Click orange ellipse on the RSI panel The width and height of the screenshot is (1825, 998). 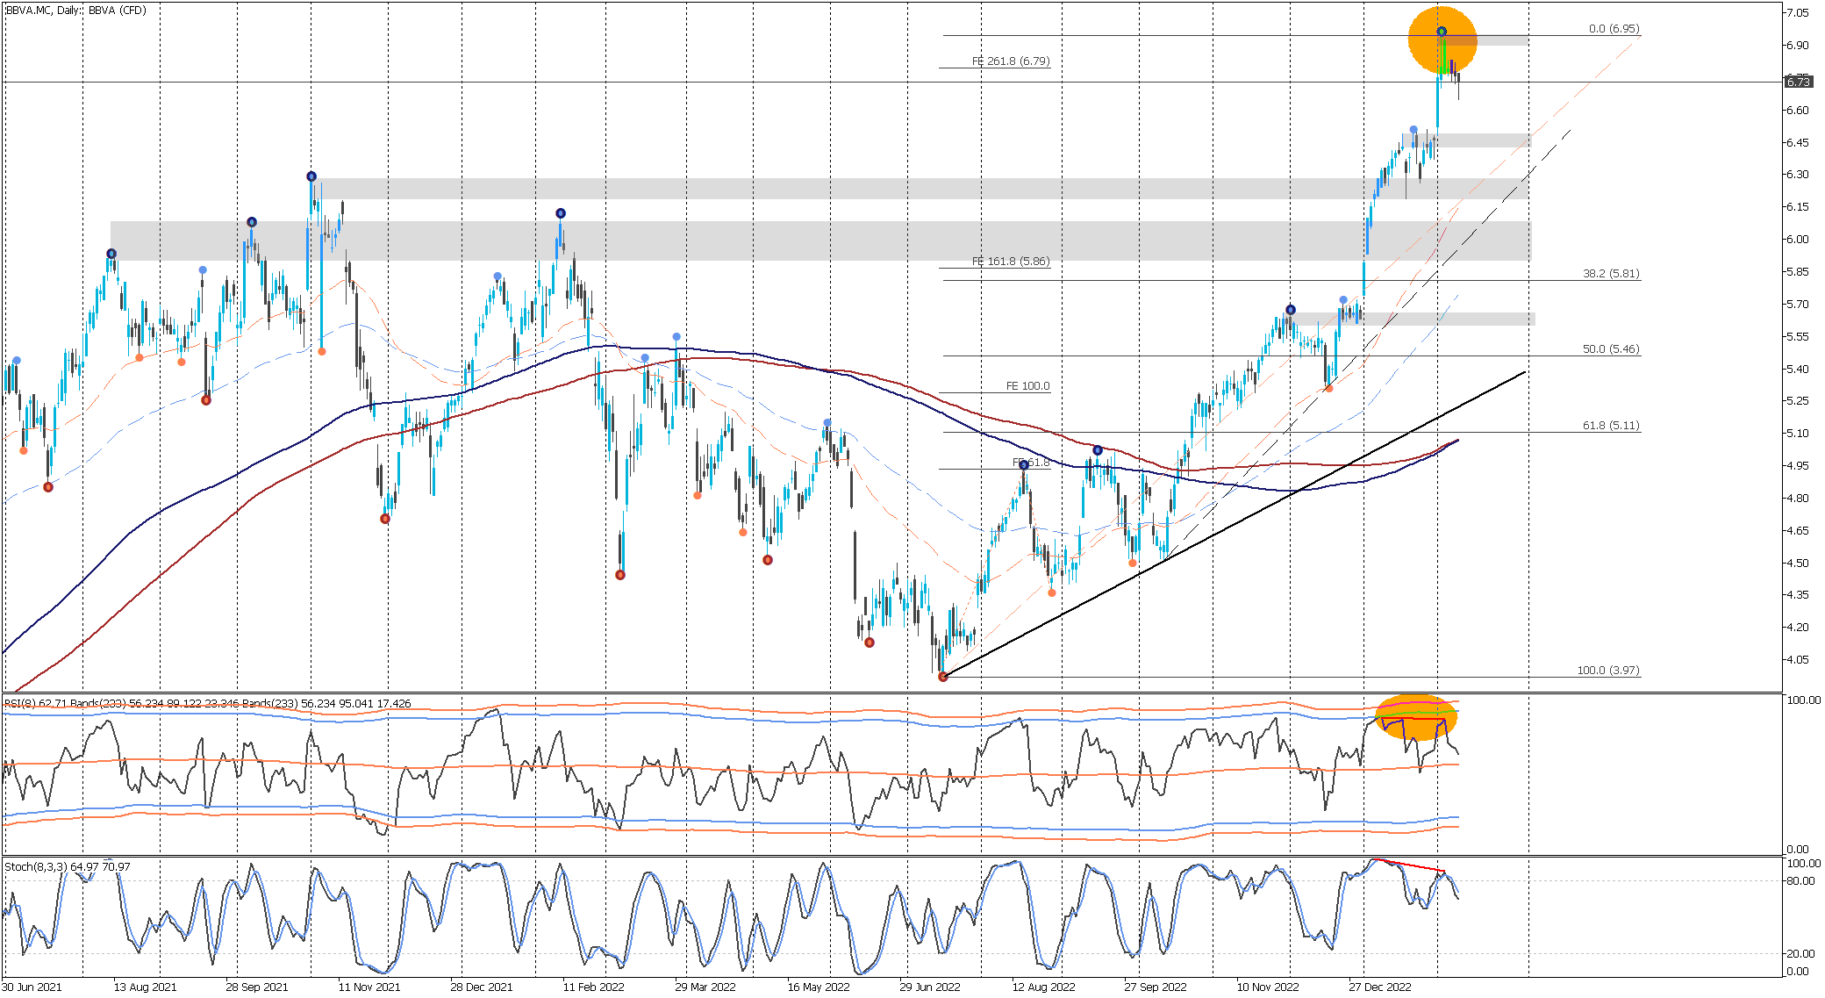tap(1415, 717)
